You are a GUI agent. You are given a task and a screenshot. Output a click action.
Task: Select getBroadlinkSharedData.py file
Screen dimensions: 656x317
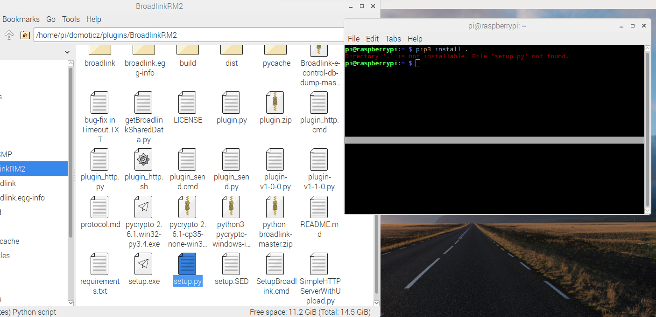point(143,117)
